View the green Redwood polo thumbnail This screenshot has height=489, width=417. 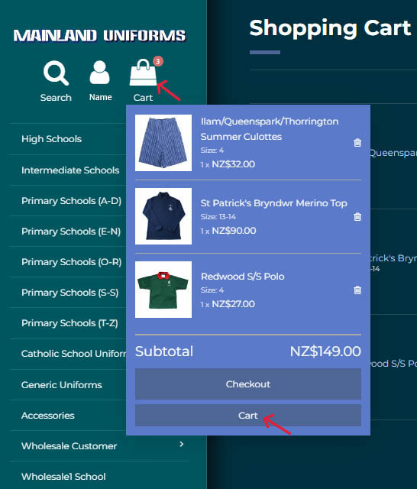click(x=163, y=290)
